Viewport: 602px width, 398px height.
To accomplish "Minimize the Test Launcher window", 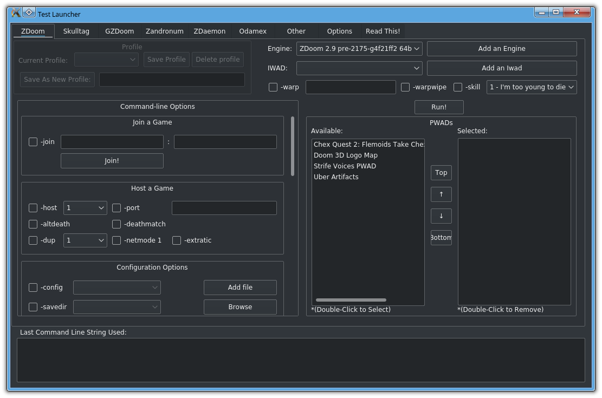I will pos(541,12).
